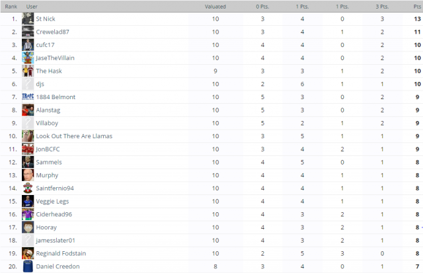Image resolution: width=423 pixels, height=273 pixels.
Task: Click Saintfernio94's club crest avatar
Action: click(28, 188)
